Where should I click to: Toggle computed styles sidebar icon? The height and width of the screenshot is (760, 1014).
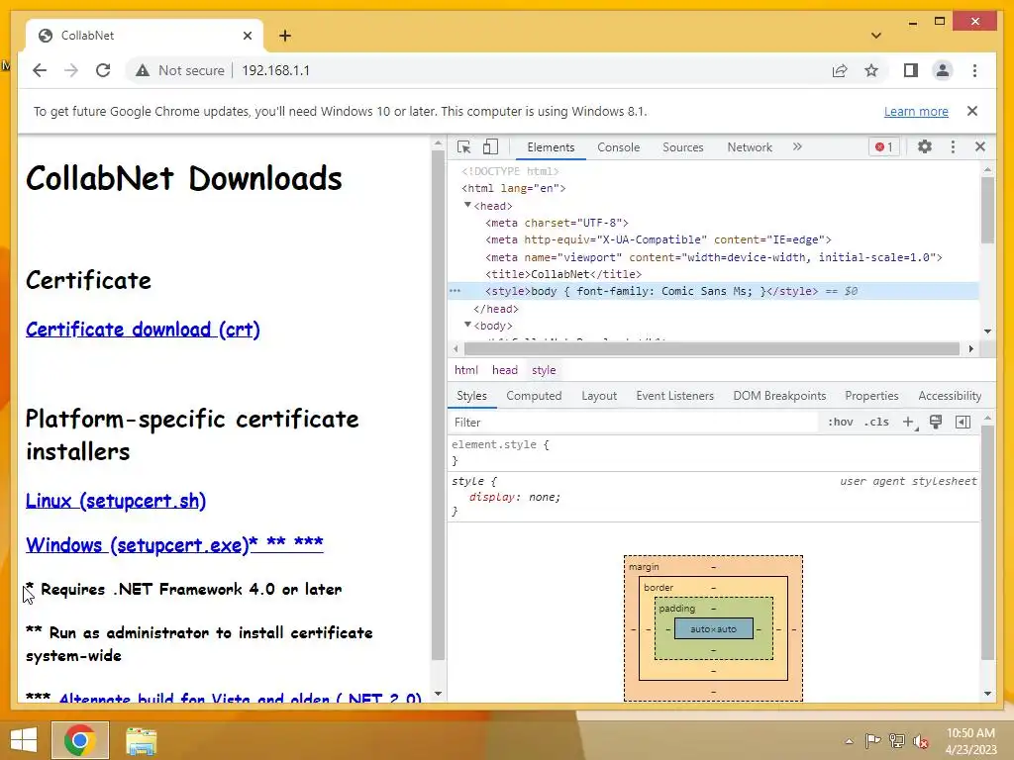click(x=963, y=422)
